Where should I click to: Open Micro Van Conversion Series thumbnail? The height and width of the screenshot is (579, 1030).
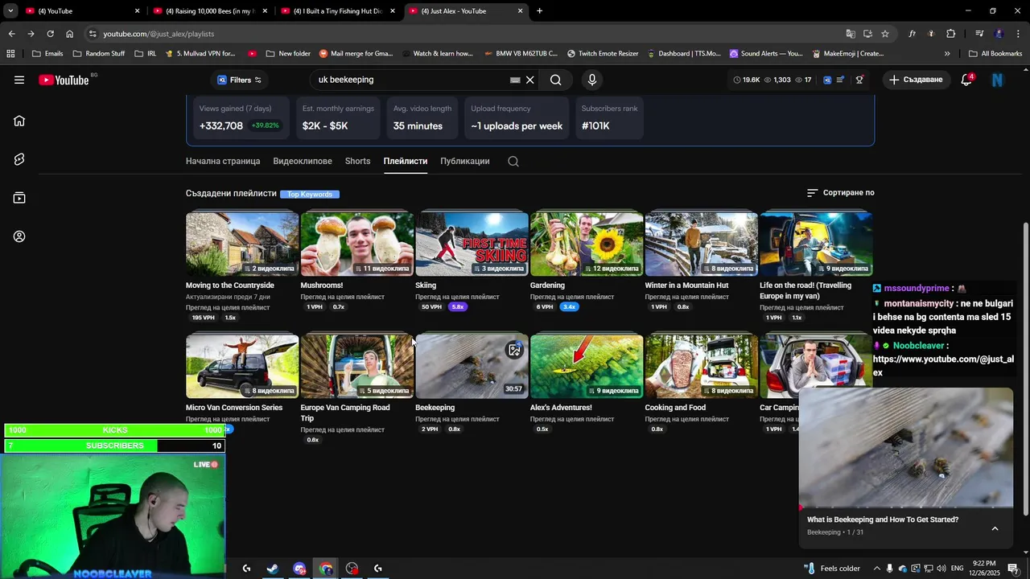(242, 367)
